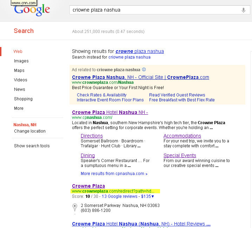Click the address 2 Somerset Parkway Nashua

tap(120, 206)
